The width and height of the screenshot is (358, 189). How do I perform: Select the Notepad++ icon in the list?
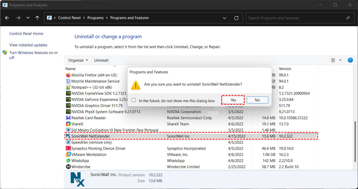tap(68, 87)
